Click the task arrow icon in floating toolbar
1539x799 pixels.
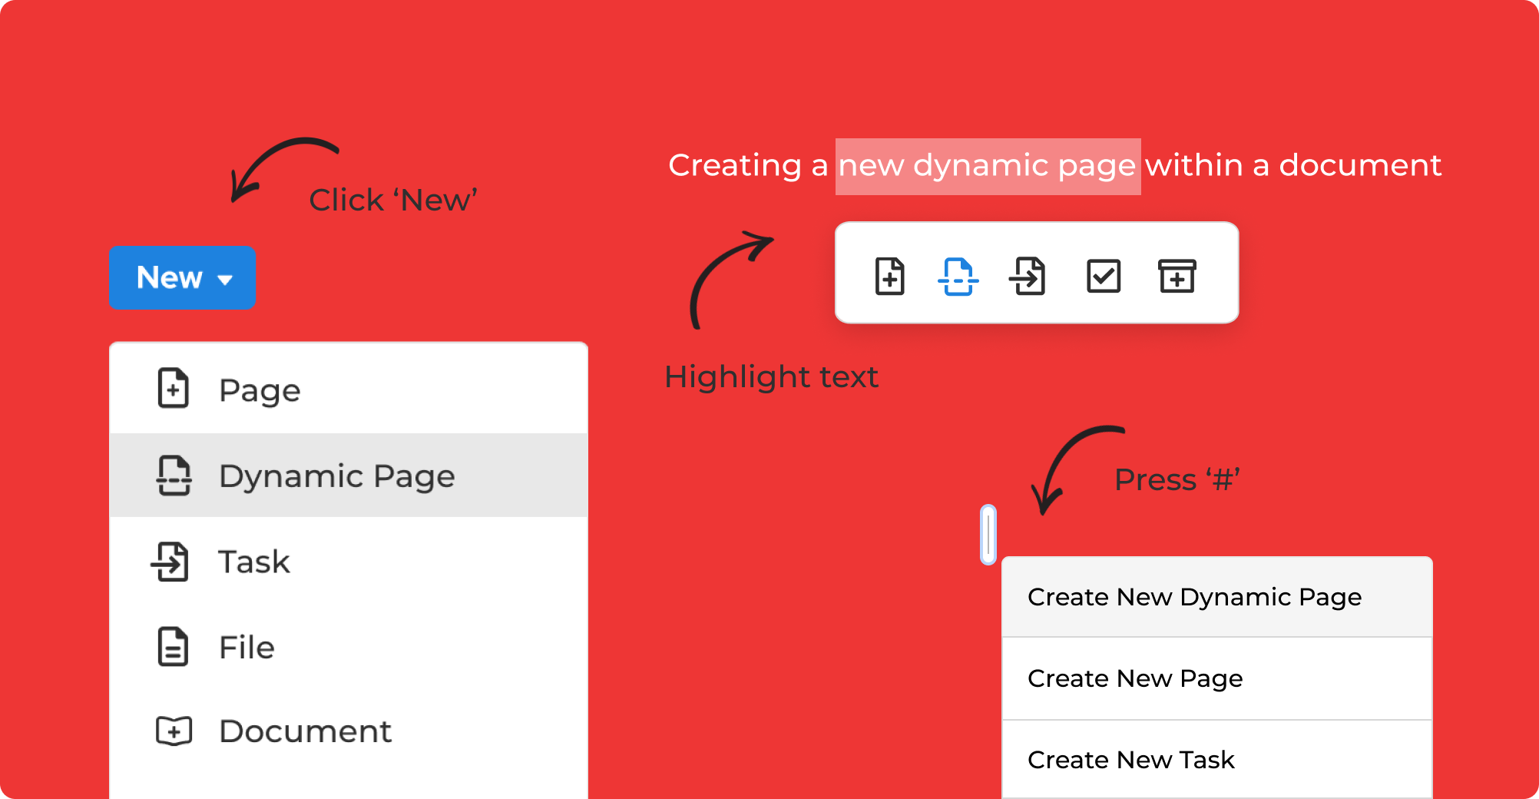(x=1028, y=276)
